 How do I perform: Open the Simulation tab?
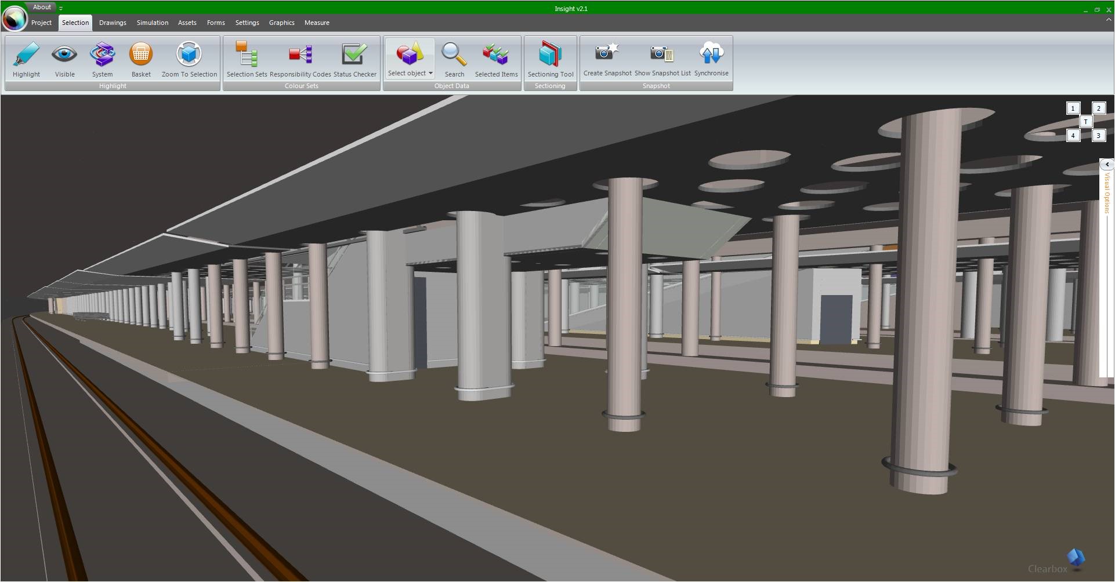point(153,23)
